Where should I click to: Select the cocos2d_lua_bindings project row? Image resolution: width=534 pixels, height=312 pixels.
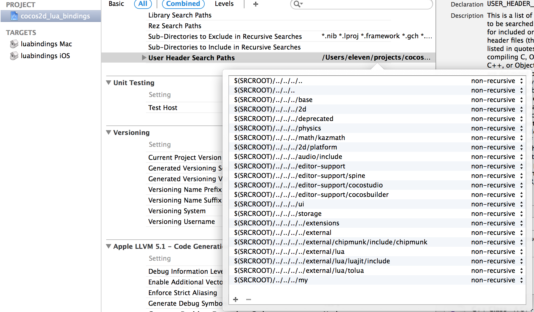click(51, 16)
